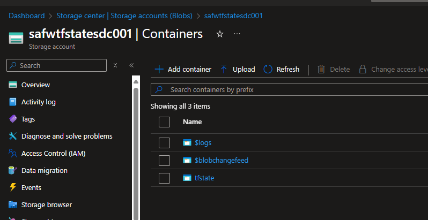Viewport: 428px width, 220px height.
Task: Open the tfstate container link
Action: (204, 178)
